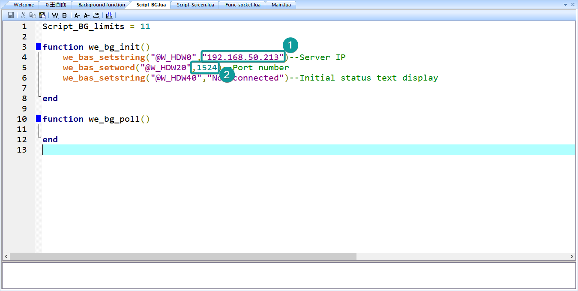Decrease font size with the A- icon

coord(87,15)
